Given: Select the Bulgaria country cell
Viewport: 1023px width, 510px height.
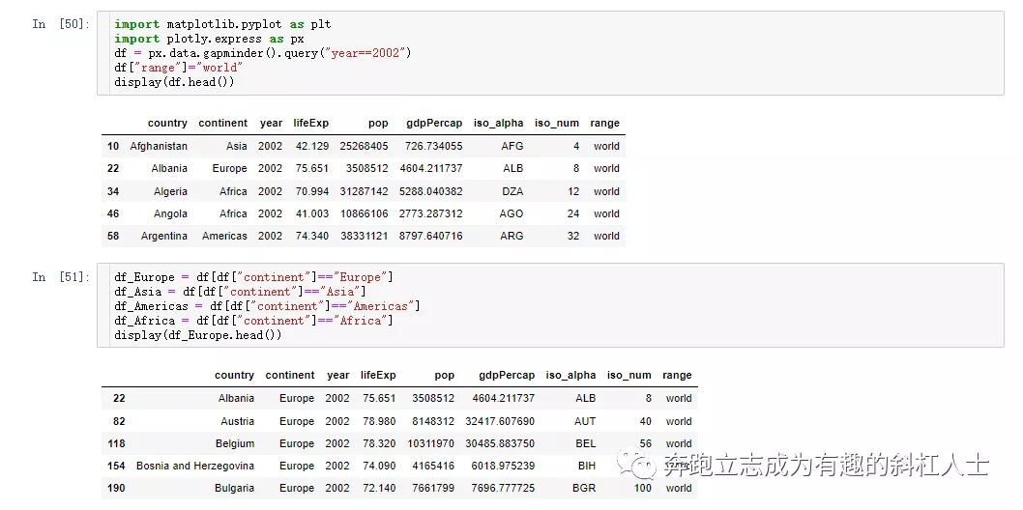Looking at the screenshot, I should tap(234, 488).
